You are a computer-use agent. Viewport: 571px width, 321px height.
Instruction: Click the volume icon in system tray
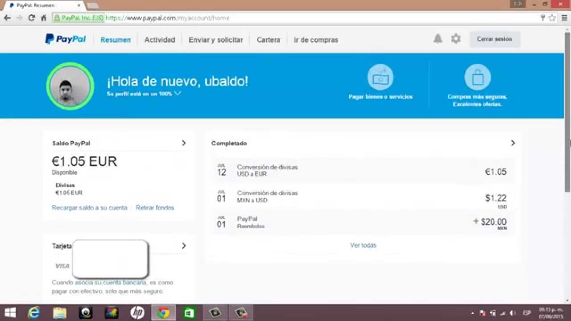pyautogui.click(x=513, y=313)
